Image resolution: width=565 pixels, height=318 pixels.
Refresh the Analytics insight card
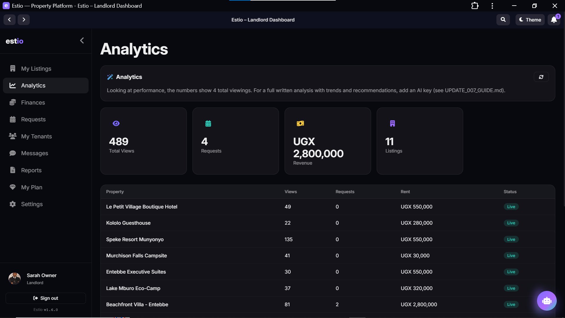pos(541,77)
